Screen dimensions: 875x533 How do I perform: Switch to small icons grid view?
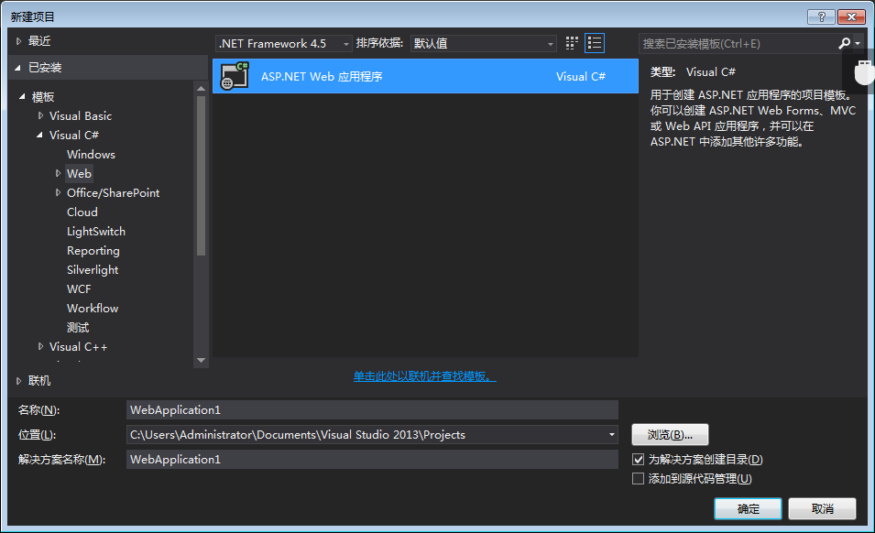point(572,43)
